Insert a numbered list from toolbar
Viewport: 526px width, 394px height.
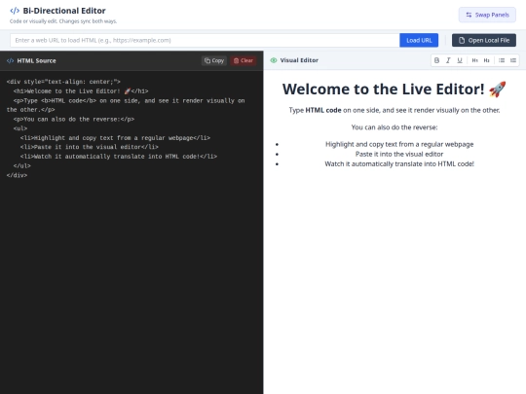513,60
